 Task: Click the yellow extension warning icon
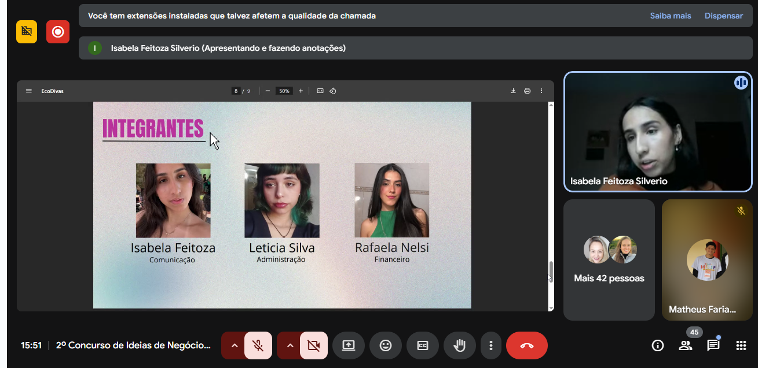point(27,32)
